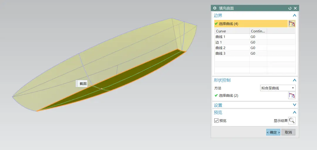Collapse the 边界 section
This screenshot has width=317, height=150.
tap(295, 15)
